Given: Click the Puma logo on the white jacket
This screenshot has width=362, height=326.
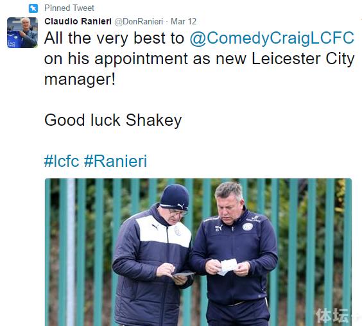Looking at the screenshot, I should (155, 227).
